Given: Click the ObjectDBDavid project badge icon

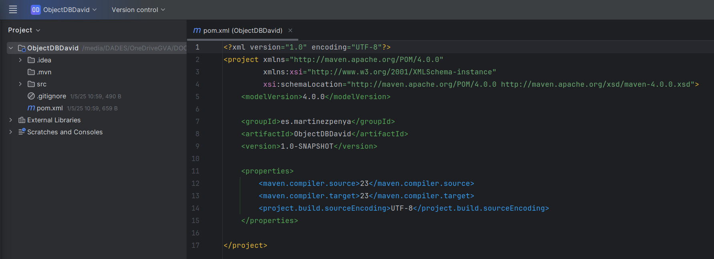Looking at the screenshot, I should [x=36, y=10].
